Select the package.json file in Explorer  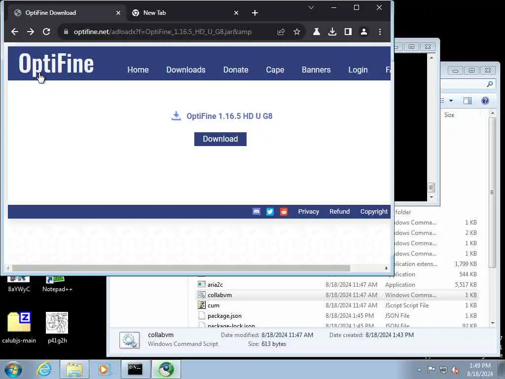pyautogui.click(x=224, y=315)
